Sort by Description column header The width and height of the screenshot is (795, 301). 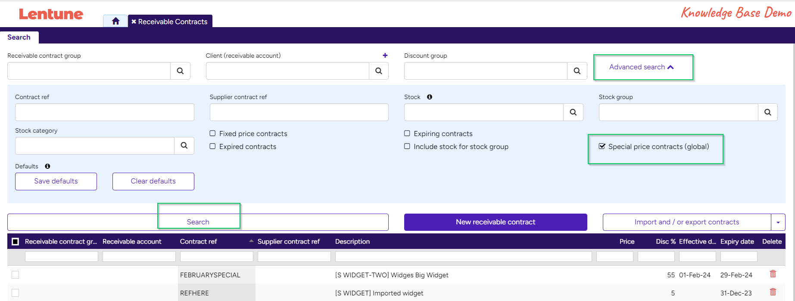coord(352,242)
